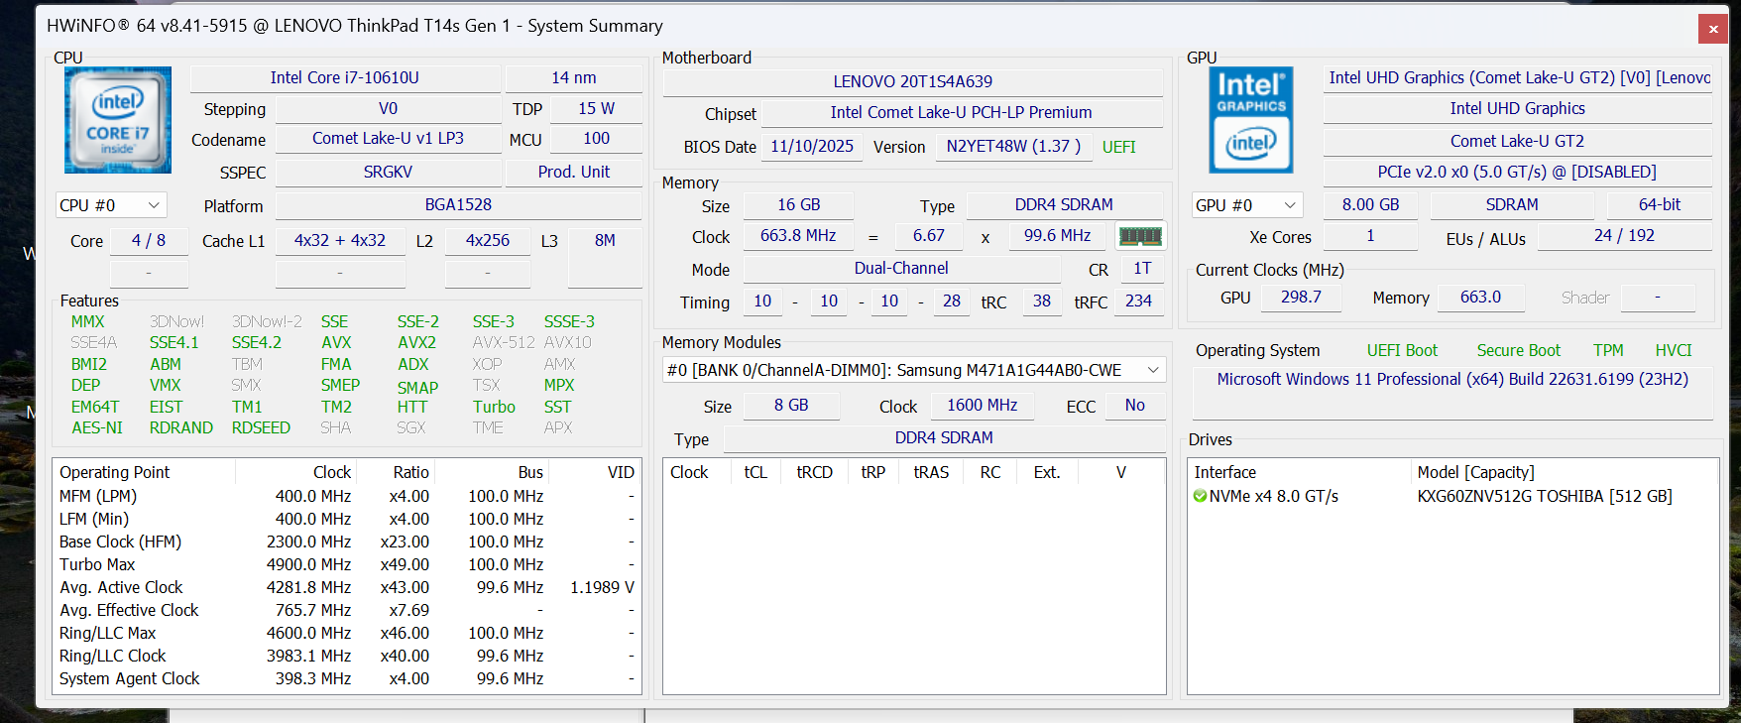Click the tCL column header in memory table
The height and width of the screenshot is (723, 1741).
tap(755, 472)
